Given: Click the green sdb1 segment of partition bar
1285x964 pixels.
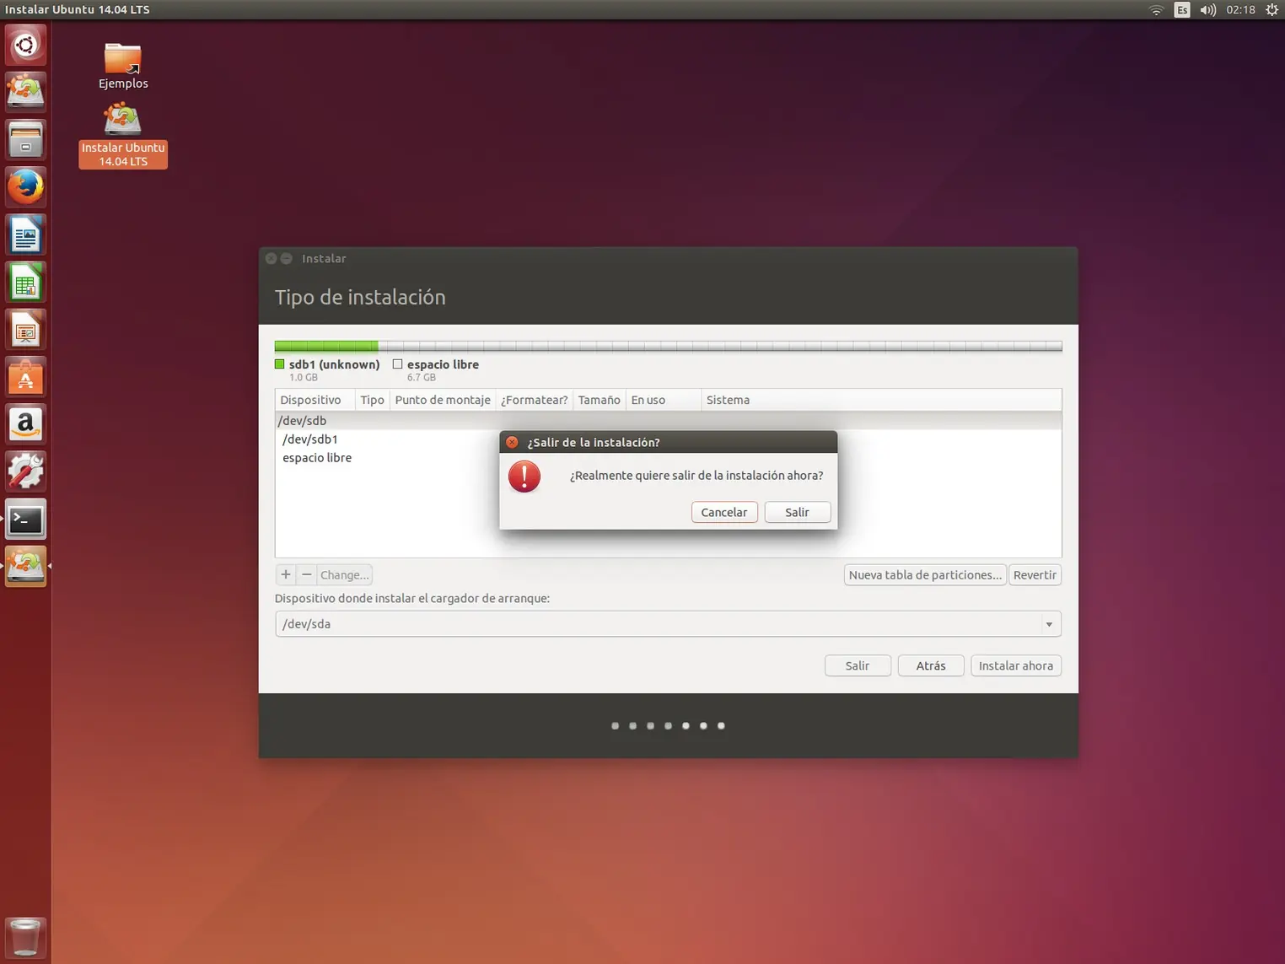Looking at the screenshot, I should (x=326, y=346).
